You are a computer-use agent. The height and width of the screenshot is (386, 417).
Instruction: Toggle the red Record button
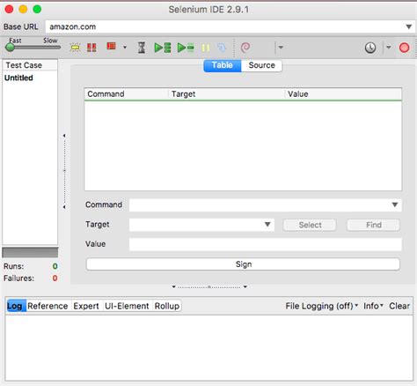(x=404, y=48)
